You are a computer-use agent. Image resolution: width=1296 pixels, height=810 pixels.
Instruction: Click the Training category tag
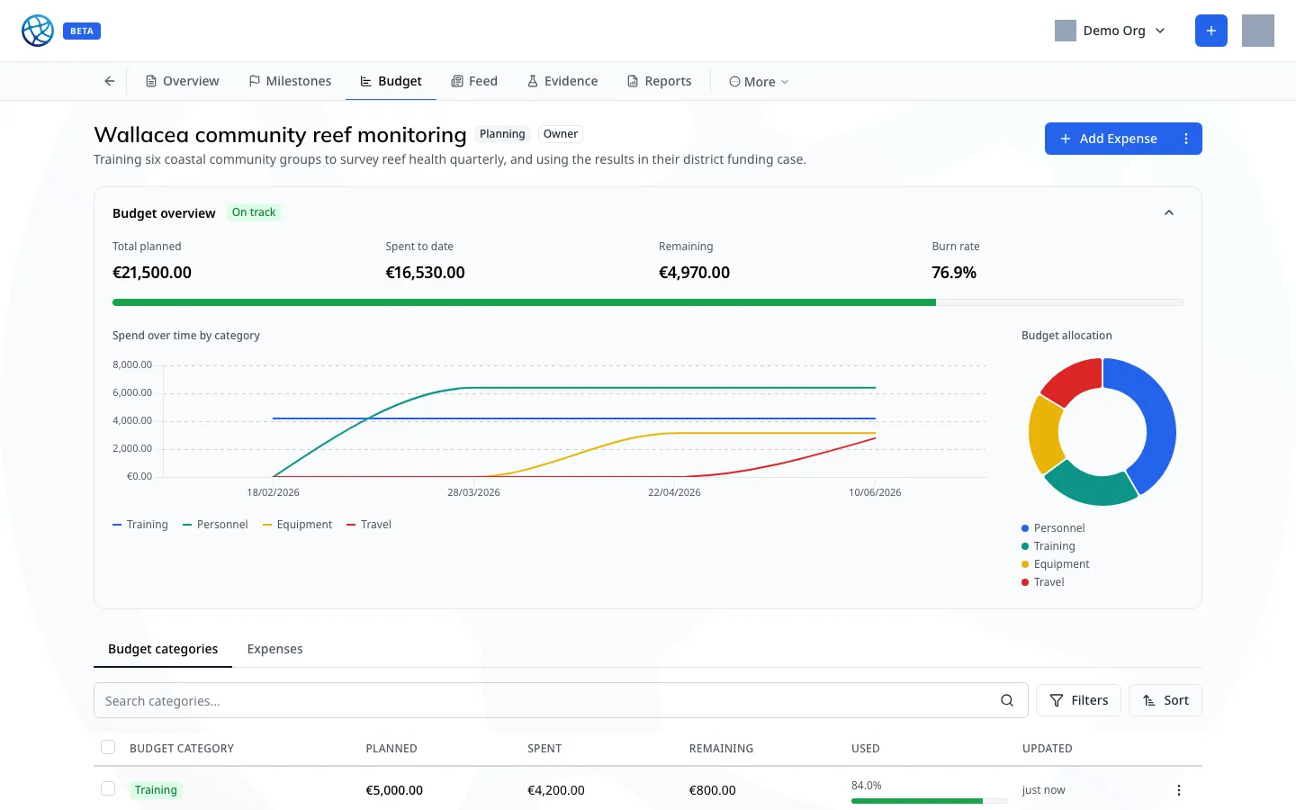click(x=156, y=790)
